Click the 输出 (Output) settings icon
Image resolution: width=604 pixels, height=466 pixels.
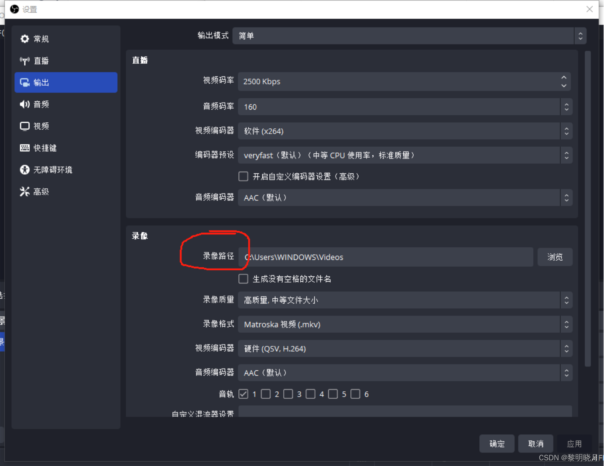pos(41,83)
